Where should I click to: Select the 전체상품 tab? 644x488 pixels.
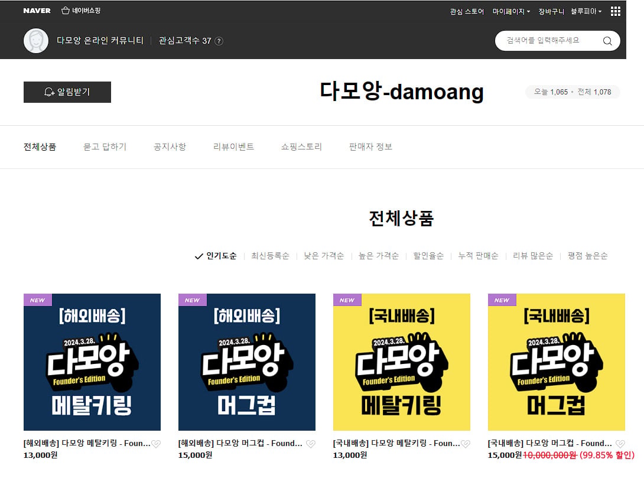[40, 147]
